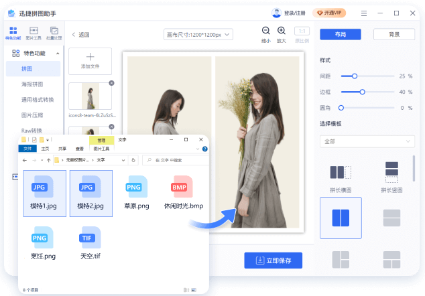Select 模特2.jpg file in Explorer window
Image resolution: width=425 pixels, height=296 pixels.
point(91,194)
